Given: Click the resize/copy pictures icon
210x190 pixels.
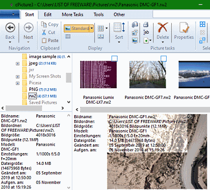Looking at the screenshot, I should click(x=135, y=33).
